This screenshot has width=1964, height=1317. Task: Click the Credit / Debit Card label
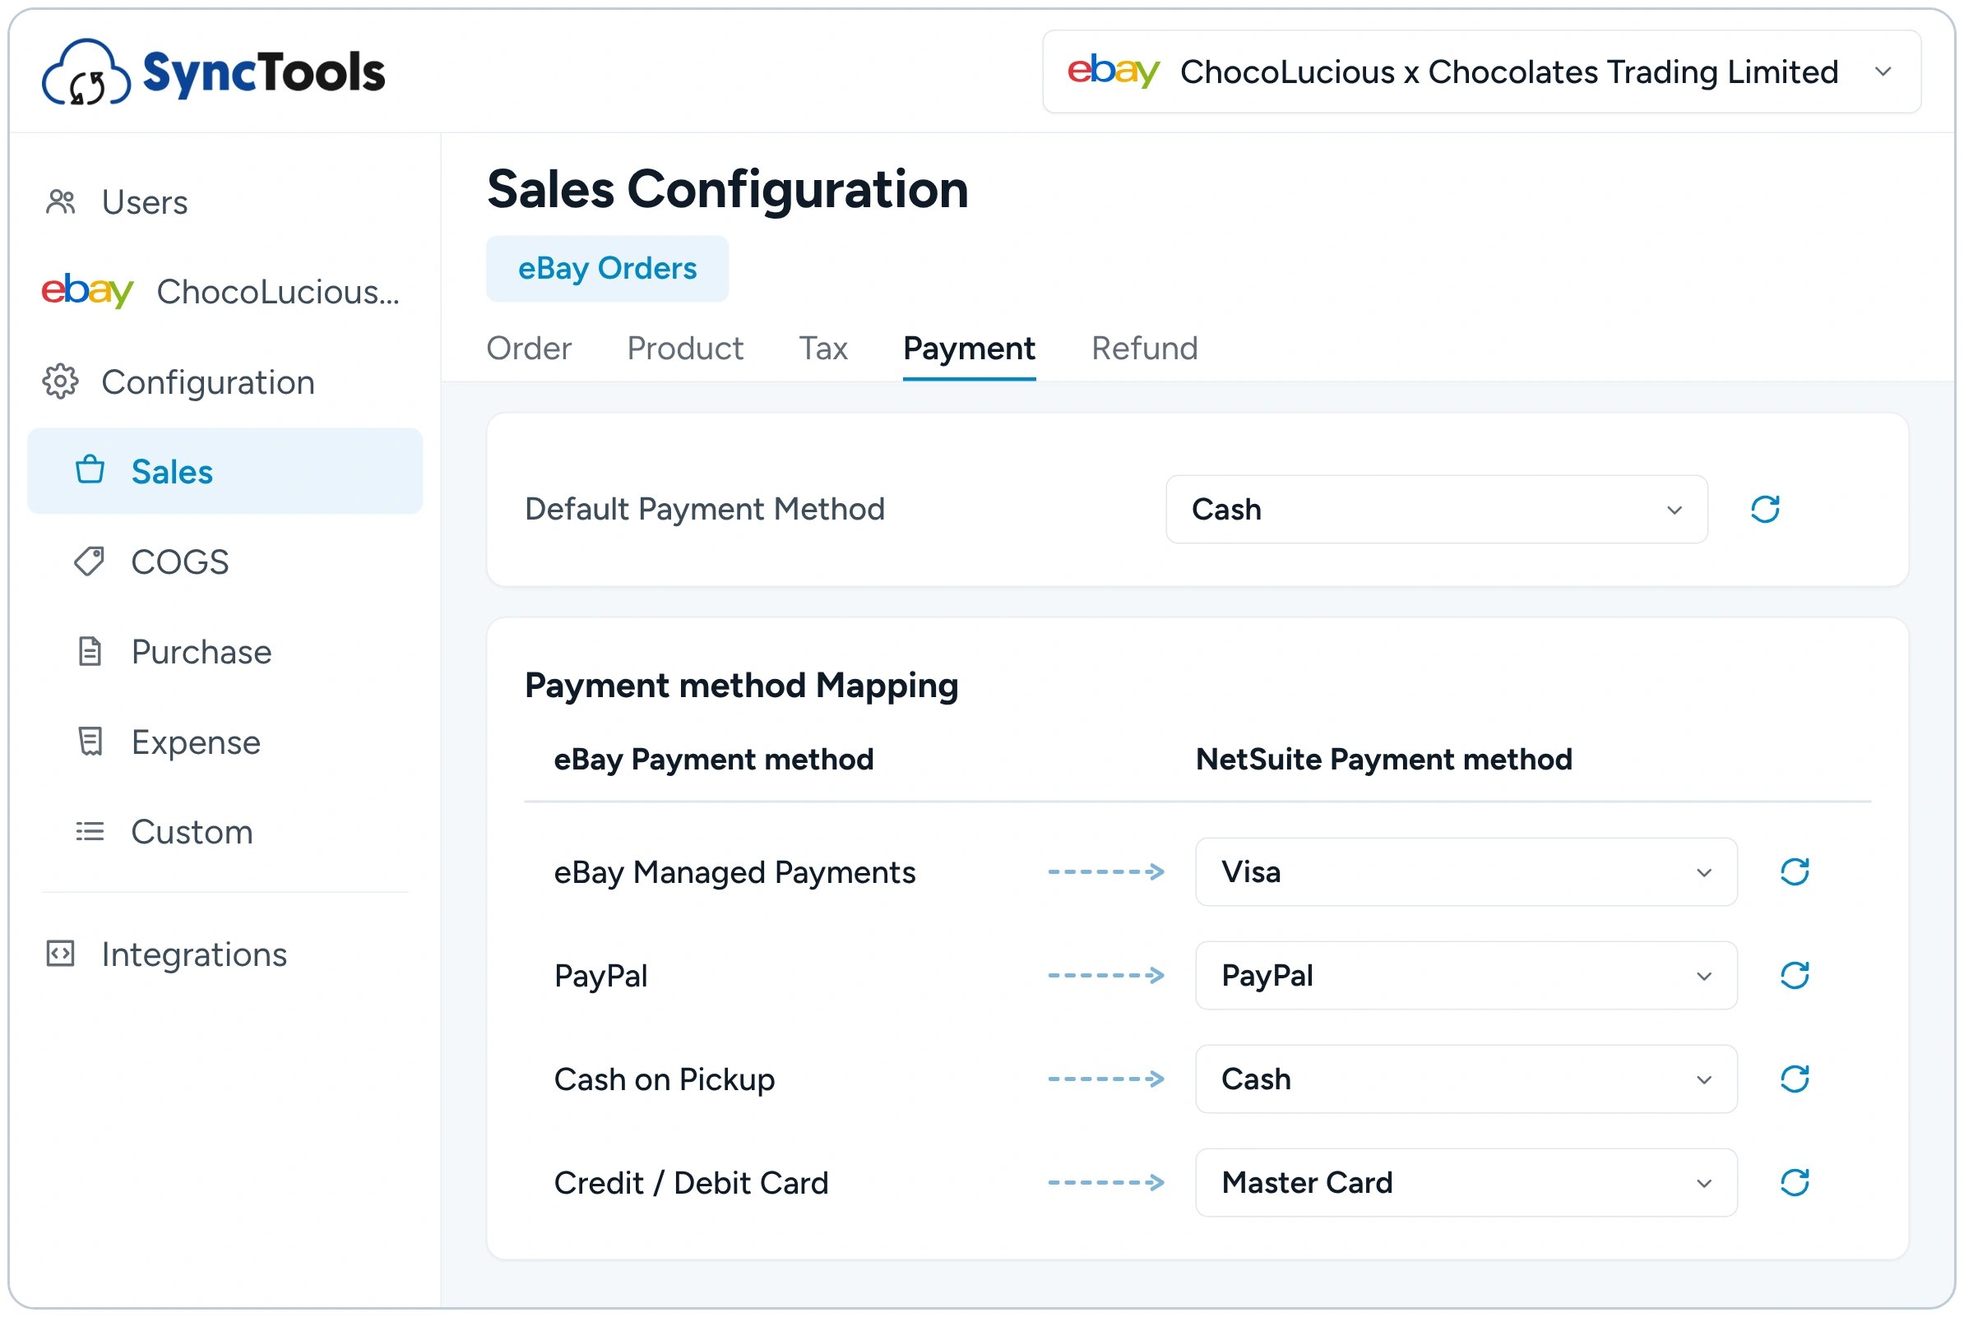point(692,1183)
